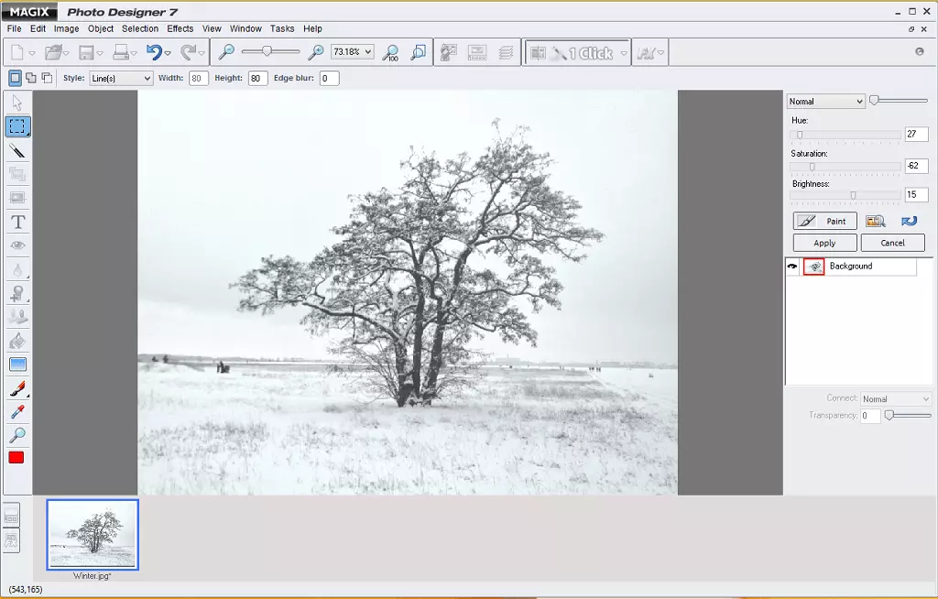Viewport: 938px width, 599px height.
Task: Toggle add-to-selection mode
Action: (31, 78)
